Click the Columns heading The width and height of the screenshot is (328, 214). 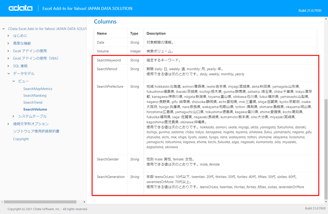(105, 22)
